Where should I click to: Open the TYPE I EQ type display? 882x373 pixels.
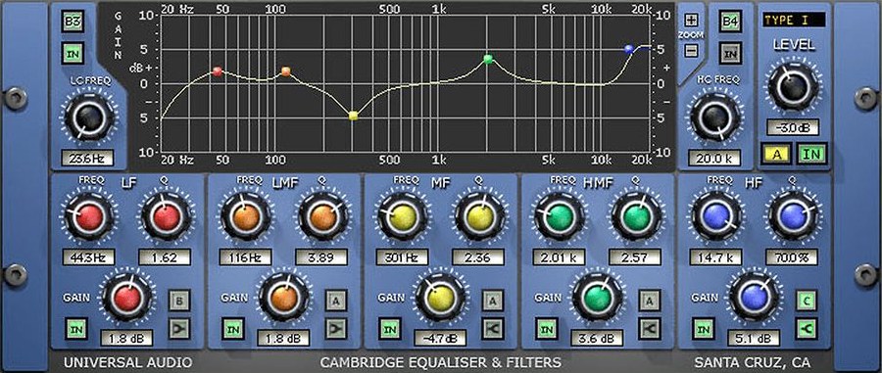click(794, 21)
